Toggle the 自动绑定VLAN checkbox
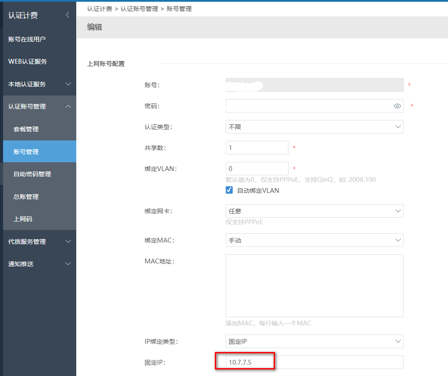This screenshot has width=448, height=376. click(229, 190)
